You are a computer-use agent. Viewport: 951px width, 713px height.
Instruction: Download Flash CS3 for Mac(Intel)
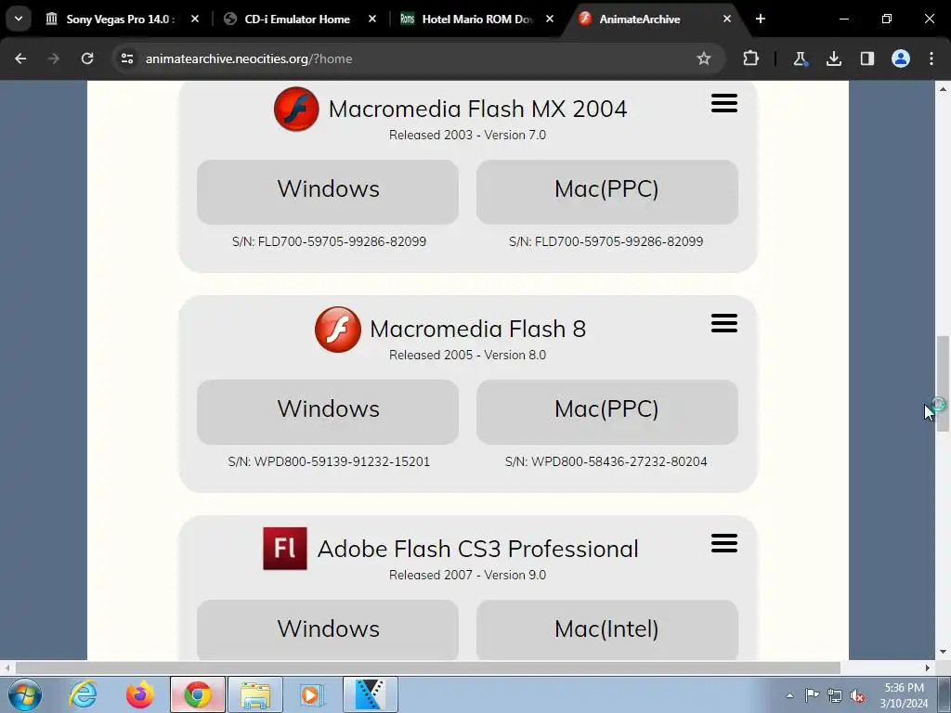click(x=607, y=629)
